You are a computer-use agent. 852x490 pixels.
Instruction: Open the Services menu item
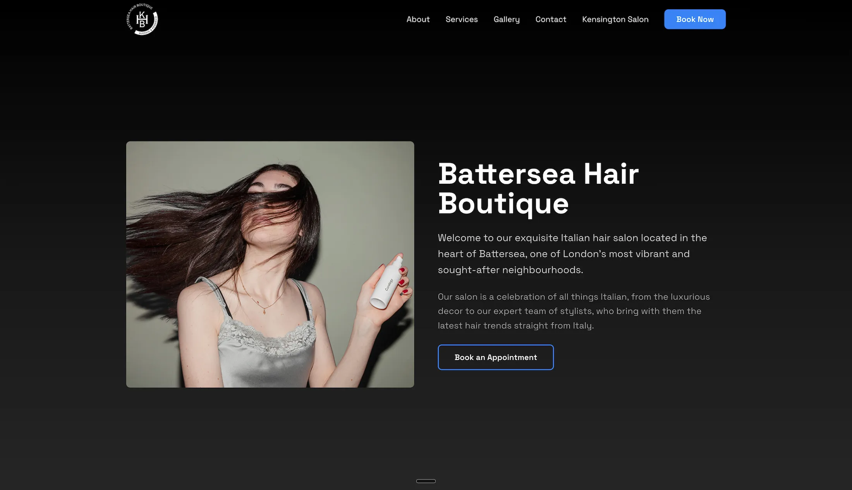(462, 19)
